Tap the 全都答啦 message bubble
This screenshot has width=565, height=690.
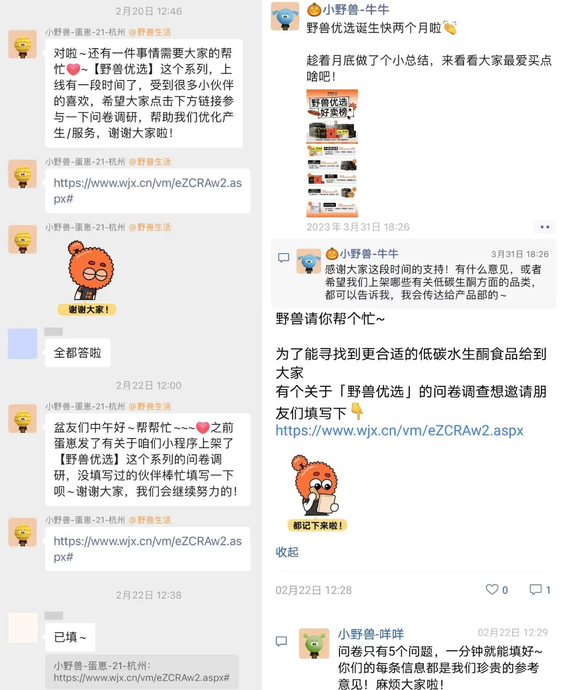78,353
